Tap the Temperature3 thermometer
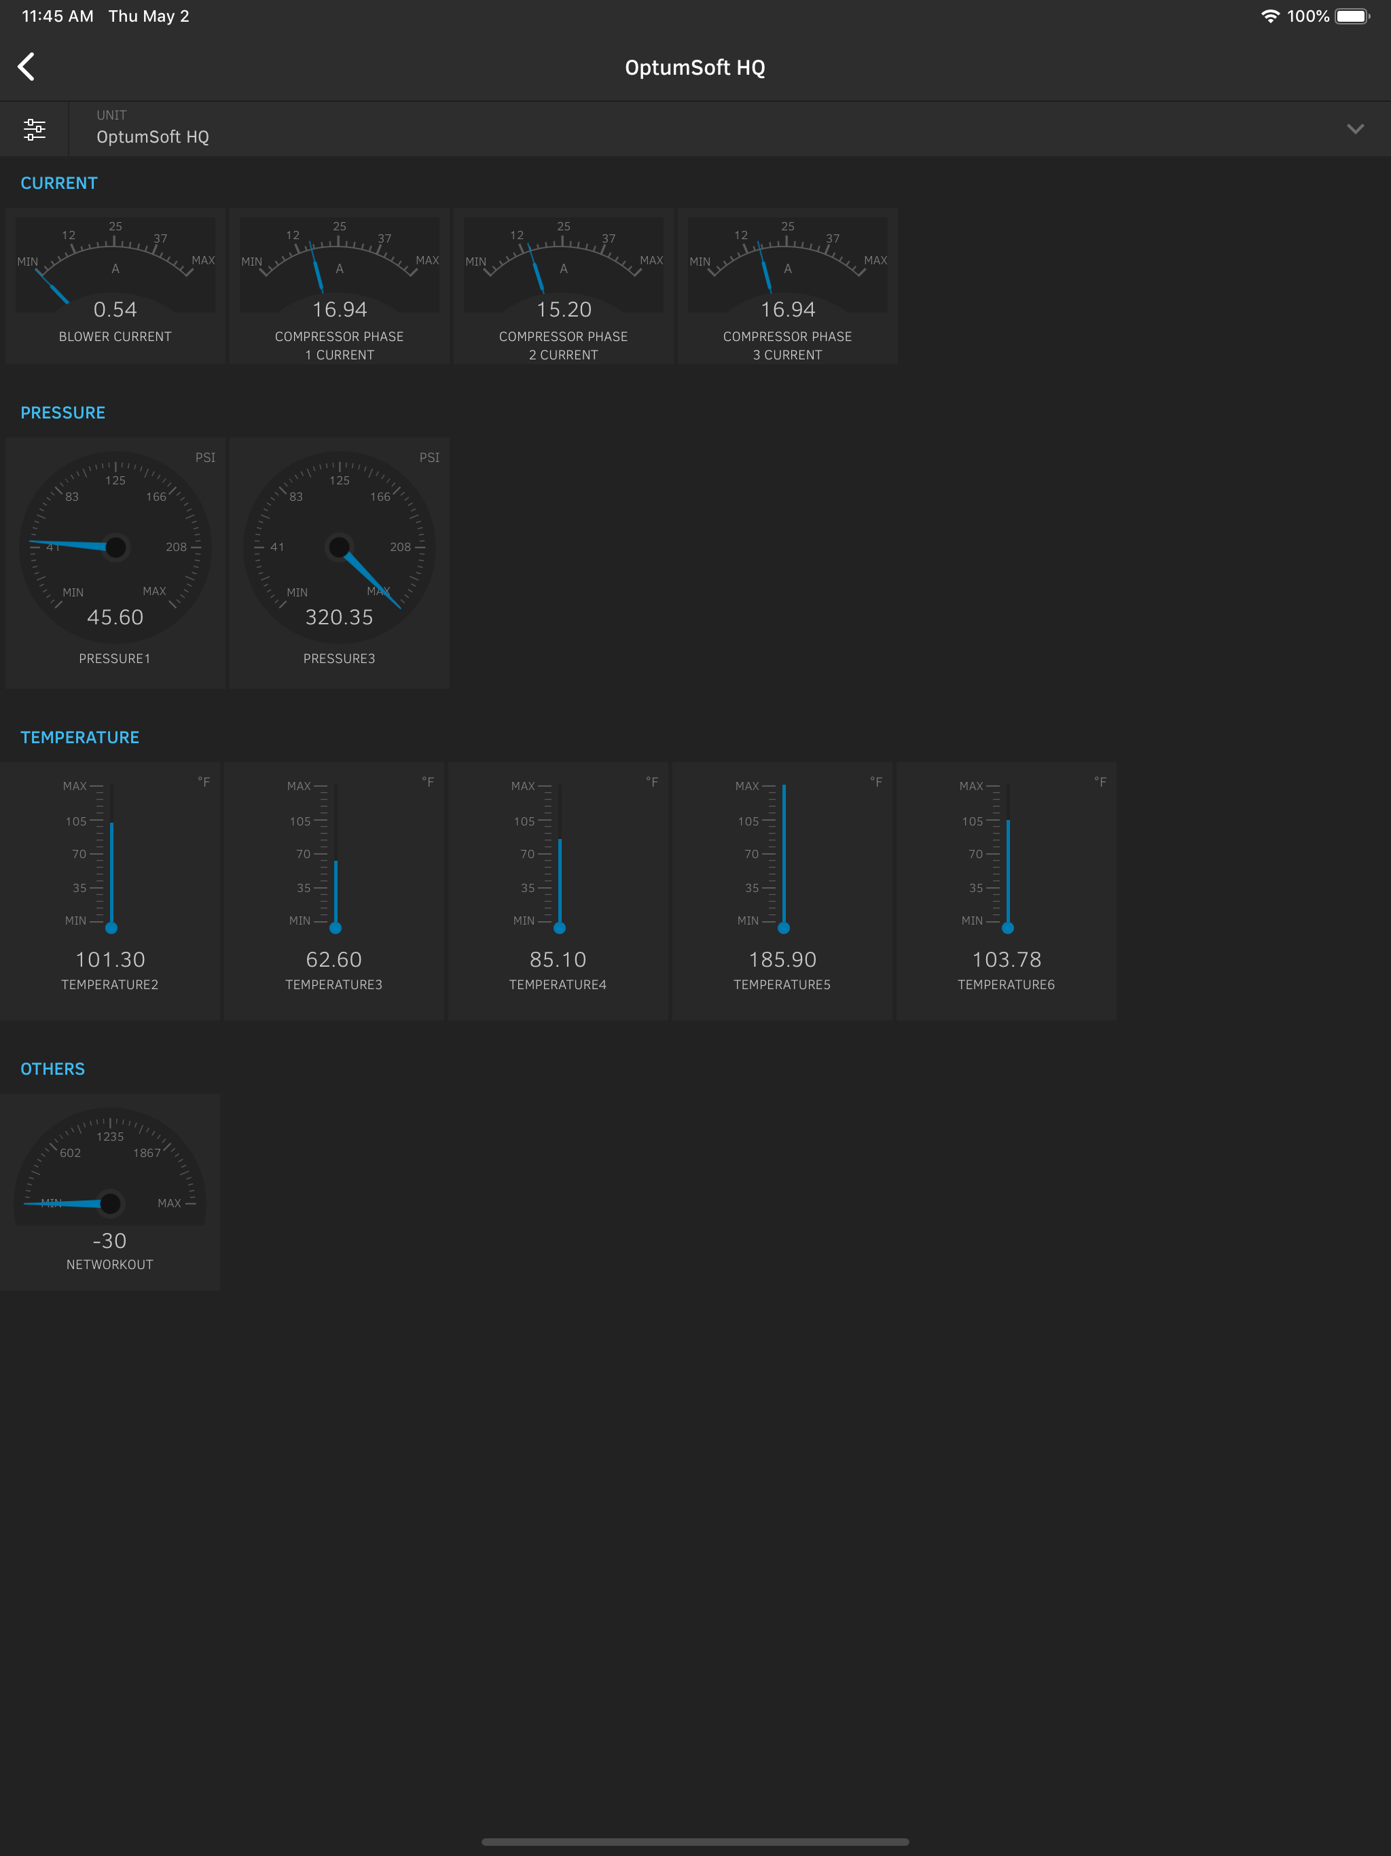 click(x=334, y=891)
